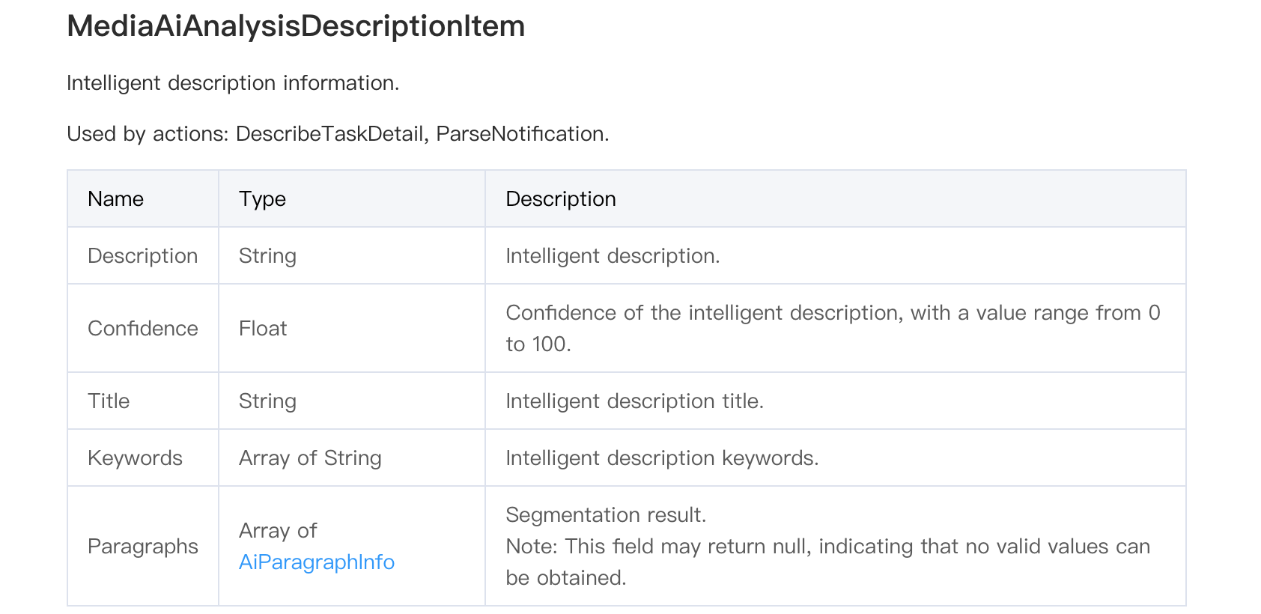The width and height of the screenshot is (1261, 614).
Task: Click the Float type cell
Action: coord(263,328)
